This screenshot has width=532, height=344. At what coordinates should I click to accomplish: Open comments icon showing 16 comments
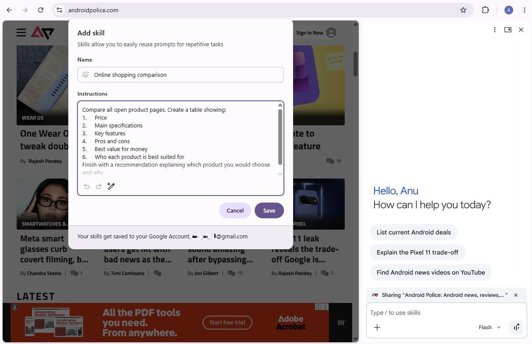330,161
